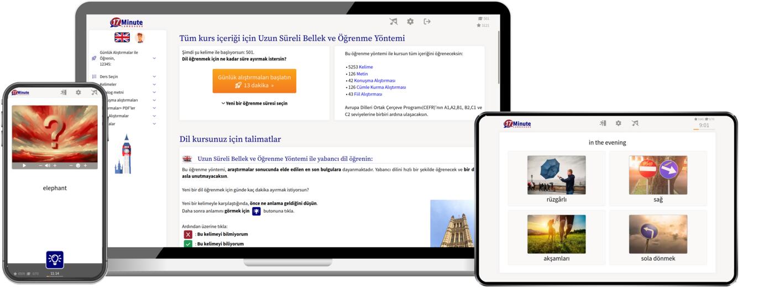
Task: Open the Ders Seçin menu item
Action: (109, 77)
